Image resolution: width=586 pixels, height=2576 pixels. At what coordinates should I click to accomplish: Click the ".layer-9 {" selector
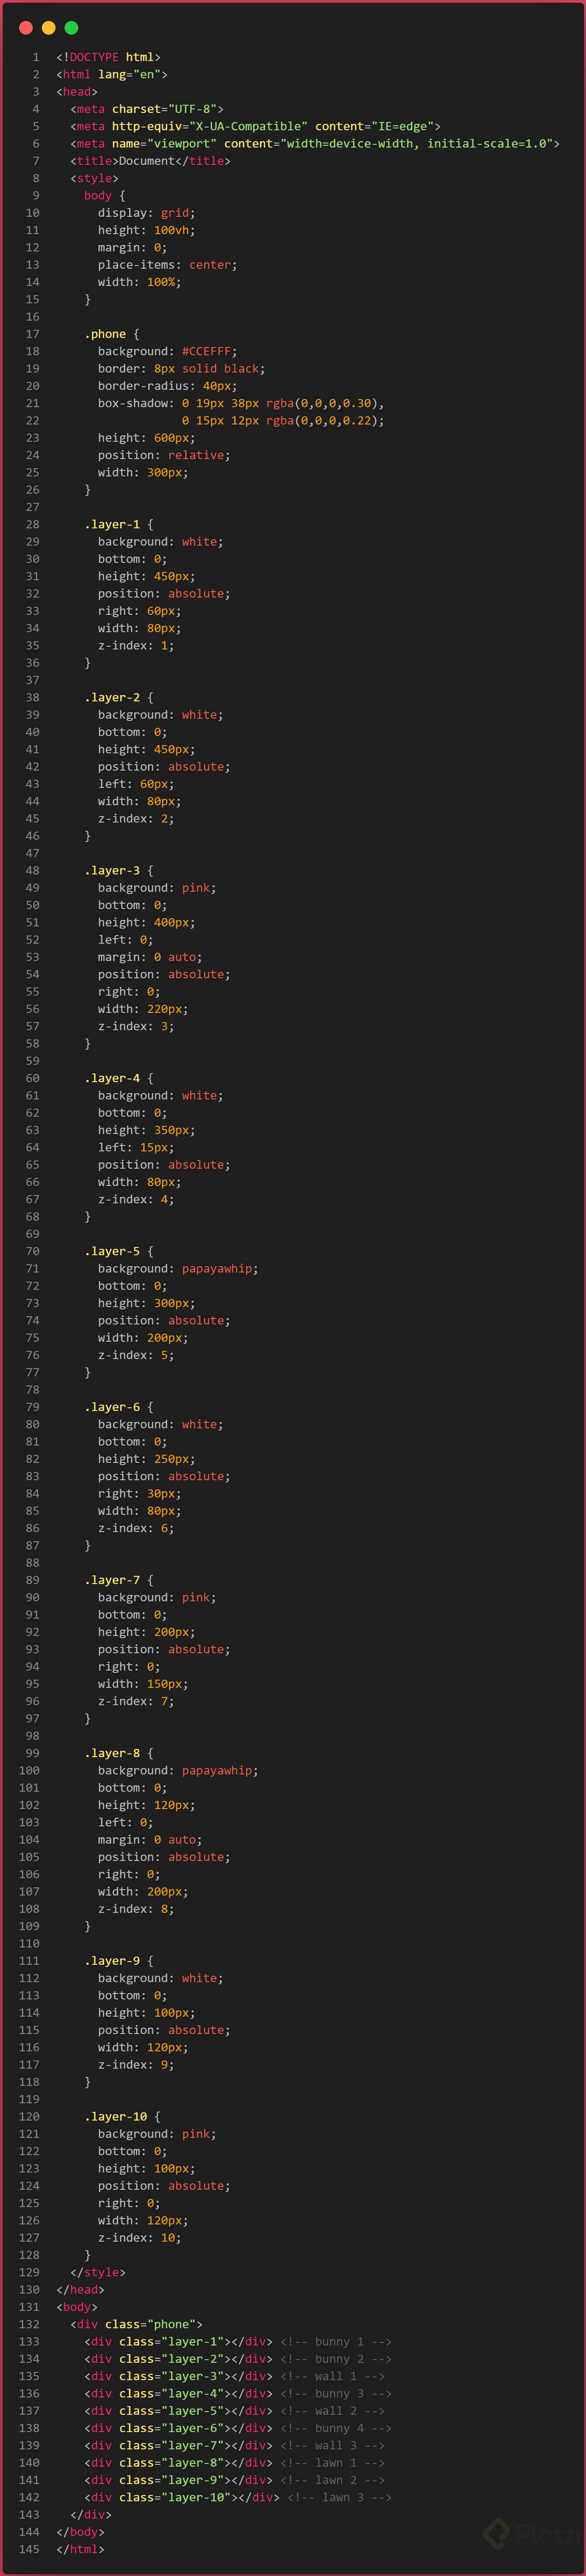119,1961
